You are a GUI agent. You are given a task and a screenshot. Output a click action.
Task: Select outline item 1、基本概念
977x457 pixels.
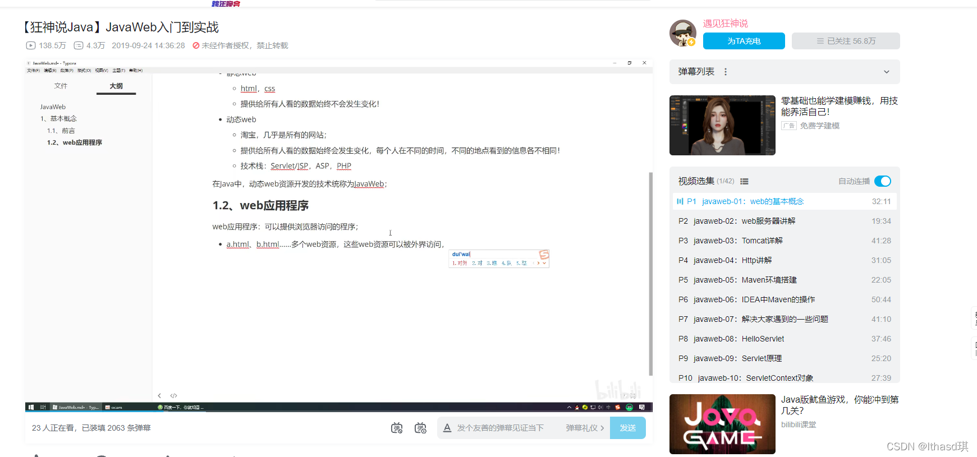click(58, 118)
